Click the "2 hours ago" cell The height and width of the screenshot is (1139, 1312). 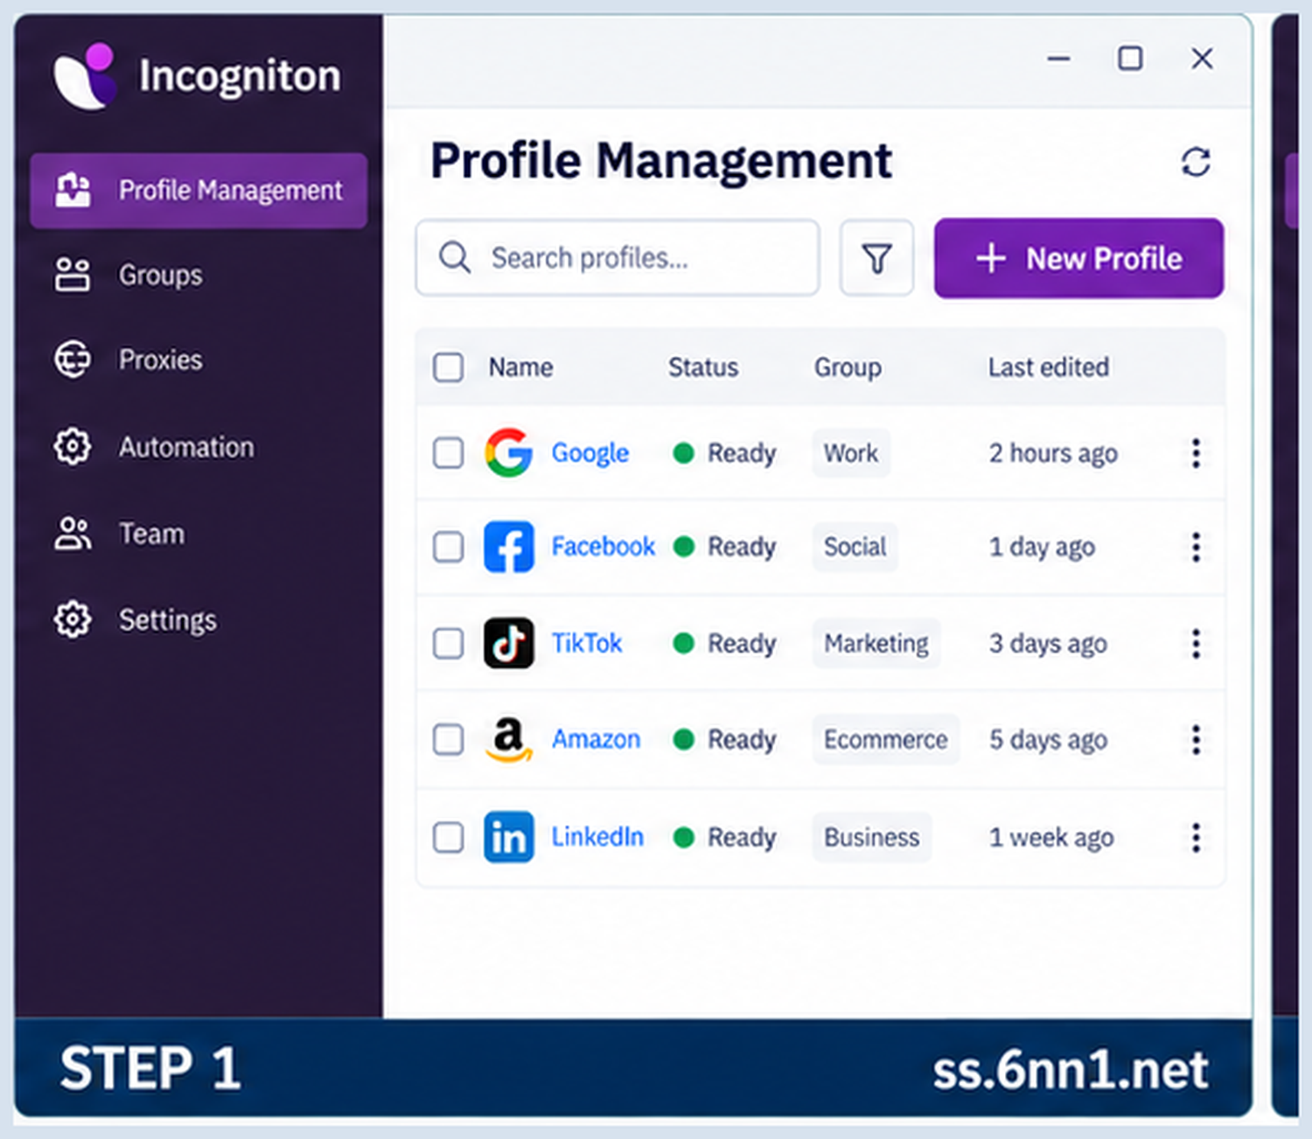(x=1053, y=453)
